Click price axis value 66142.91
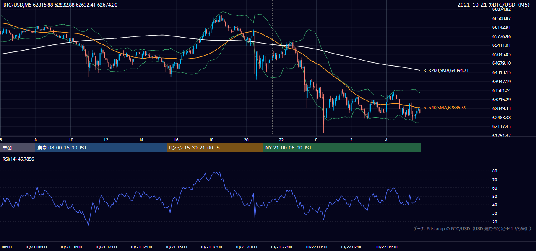This screenshot has width=536, height=251. [x=501, y=27]
